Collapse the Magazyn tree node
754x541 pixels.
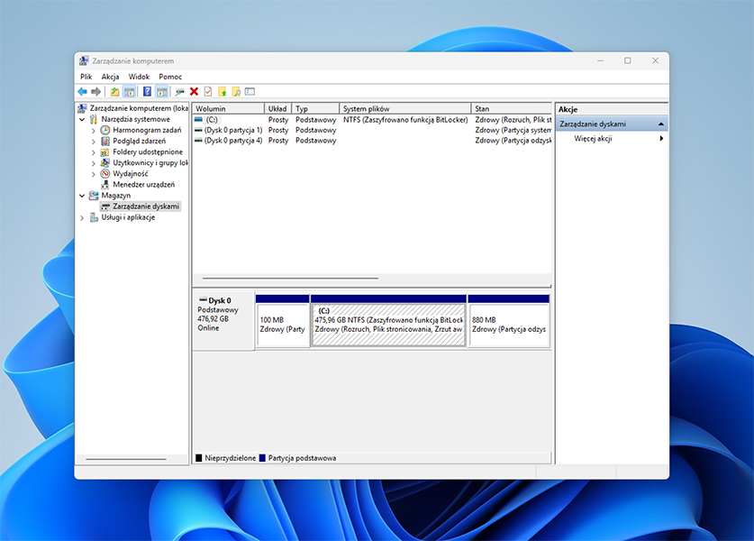(x=82, y=196)
